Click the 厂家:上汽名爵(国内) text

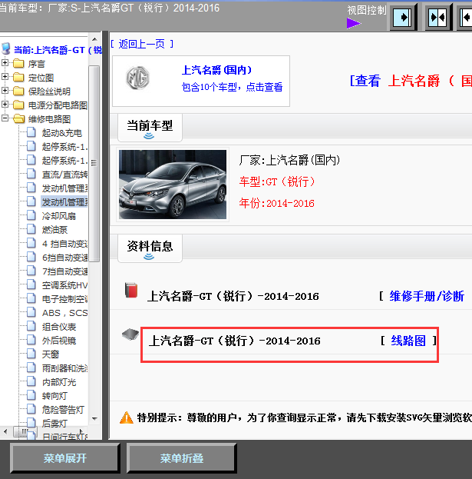click(x=289, y=160)
